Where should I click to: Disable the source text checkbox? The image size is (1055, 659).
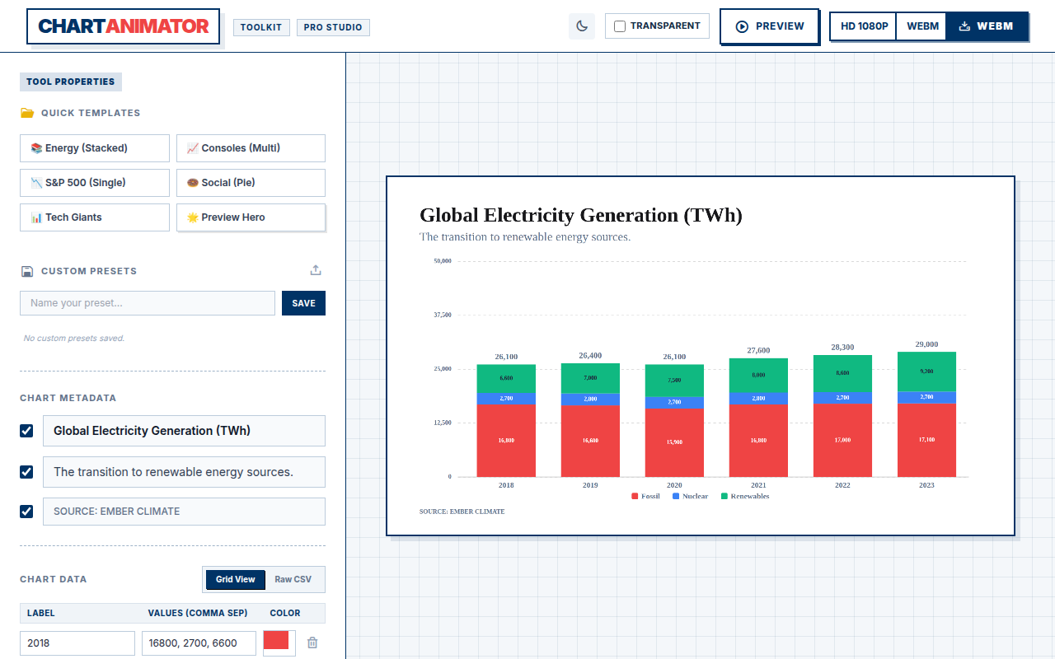26,512
